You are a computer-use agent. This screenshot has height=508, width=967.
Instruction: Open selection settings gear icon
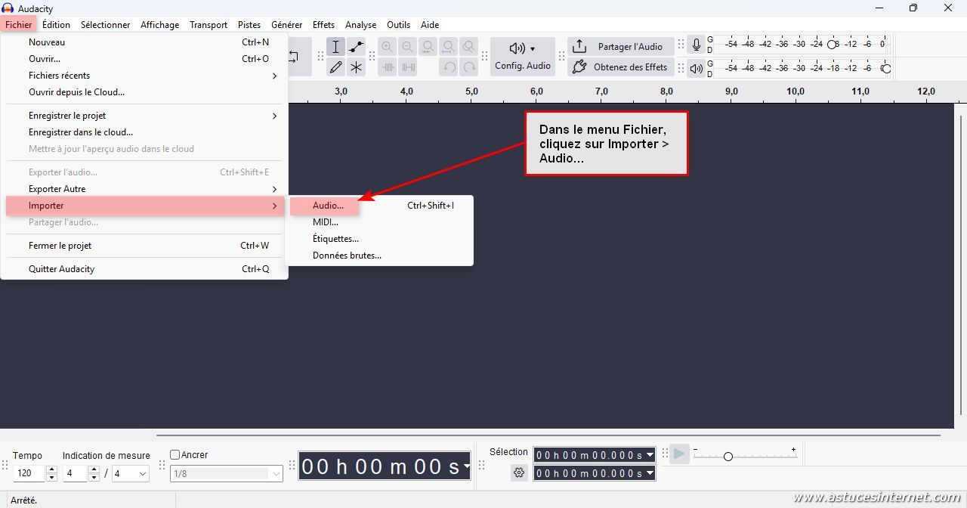pyautogui.click(x=519, y=473)
